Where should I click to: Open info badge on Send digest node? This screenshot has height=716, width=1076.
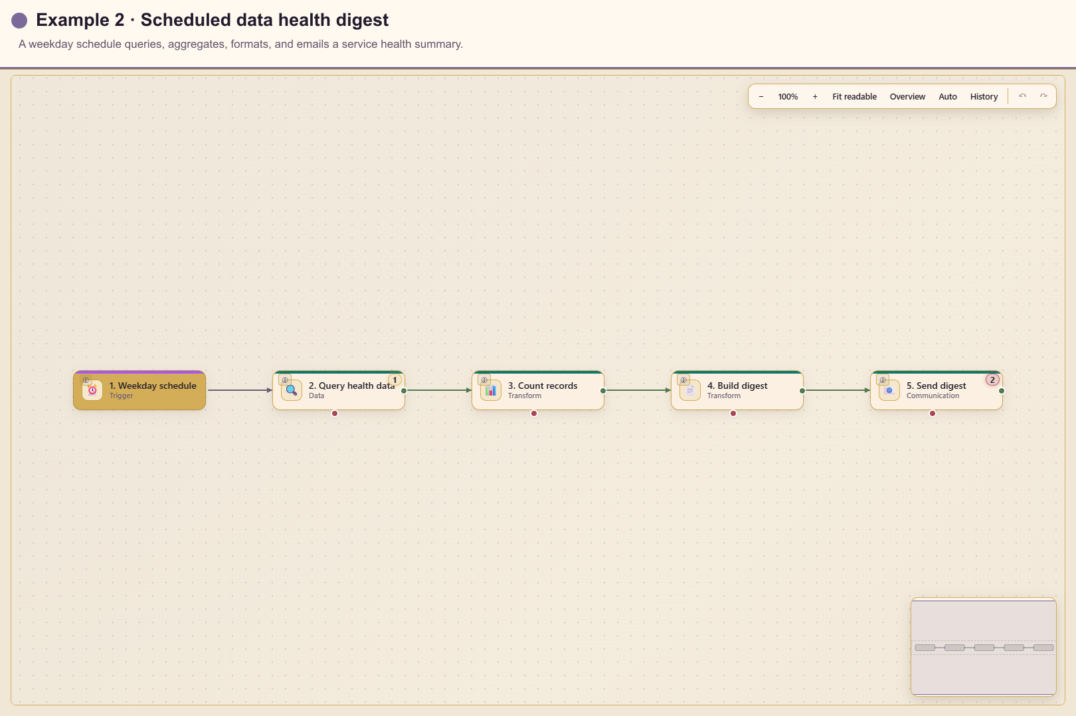click(883, 380)
